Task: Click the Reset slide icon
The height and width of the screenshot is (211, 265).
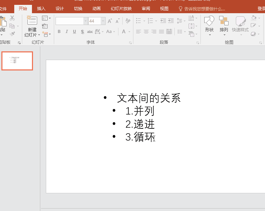Action: 45,26
